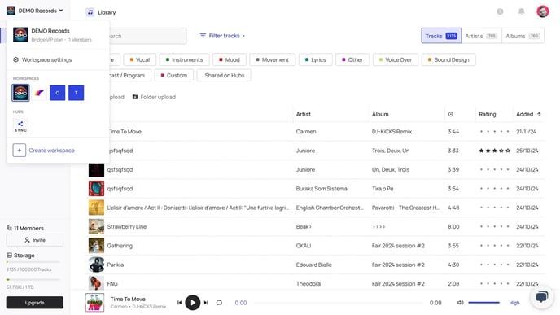This screenshot has height=315, width=560.
Task: Open the chat support bubble
Action: pyautogui.click(x=542, y=297)
